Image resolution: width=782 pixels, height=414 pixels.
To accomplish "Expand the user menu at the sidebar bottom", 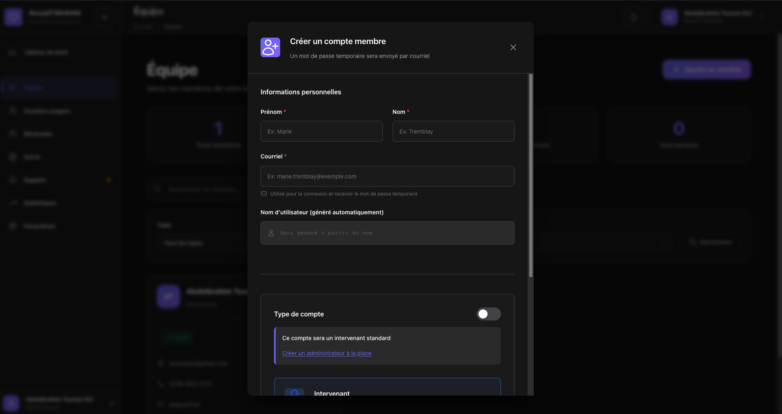I will point(112,403).
